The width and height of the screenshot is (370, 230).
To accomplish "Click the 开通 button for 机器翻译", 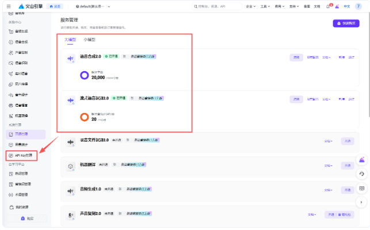I will pos(348,166).
